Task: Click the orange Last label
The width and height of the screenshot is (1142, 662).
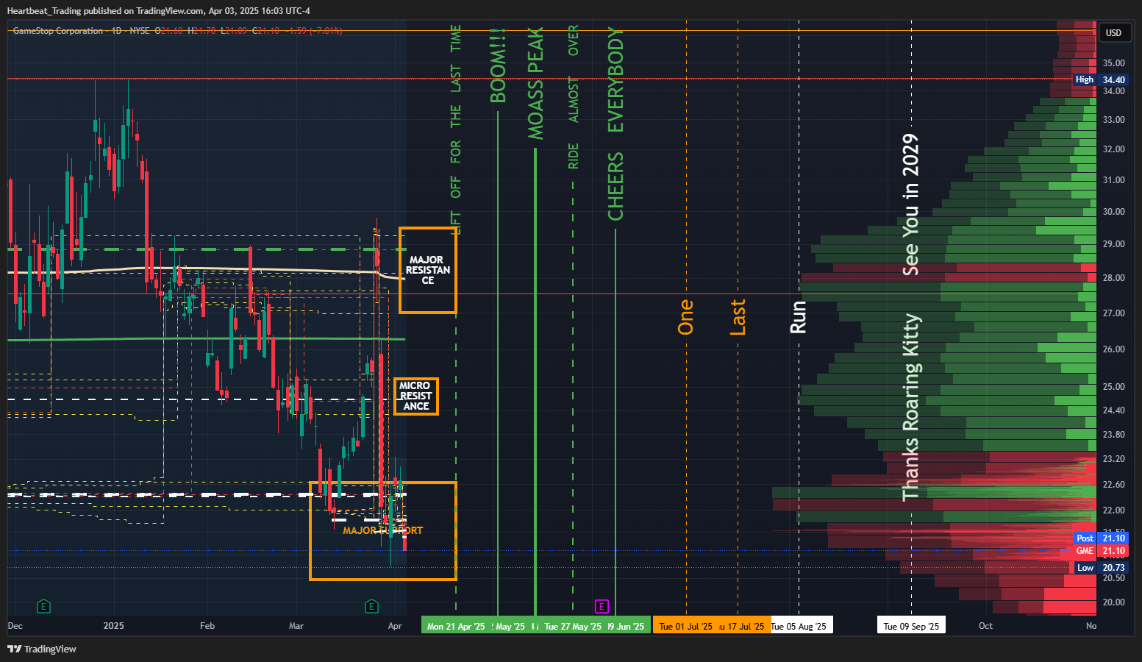Action: pyautogui.click(x=738, y=317)
